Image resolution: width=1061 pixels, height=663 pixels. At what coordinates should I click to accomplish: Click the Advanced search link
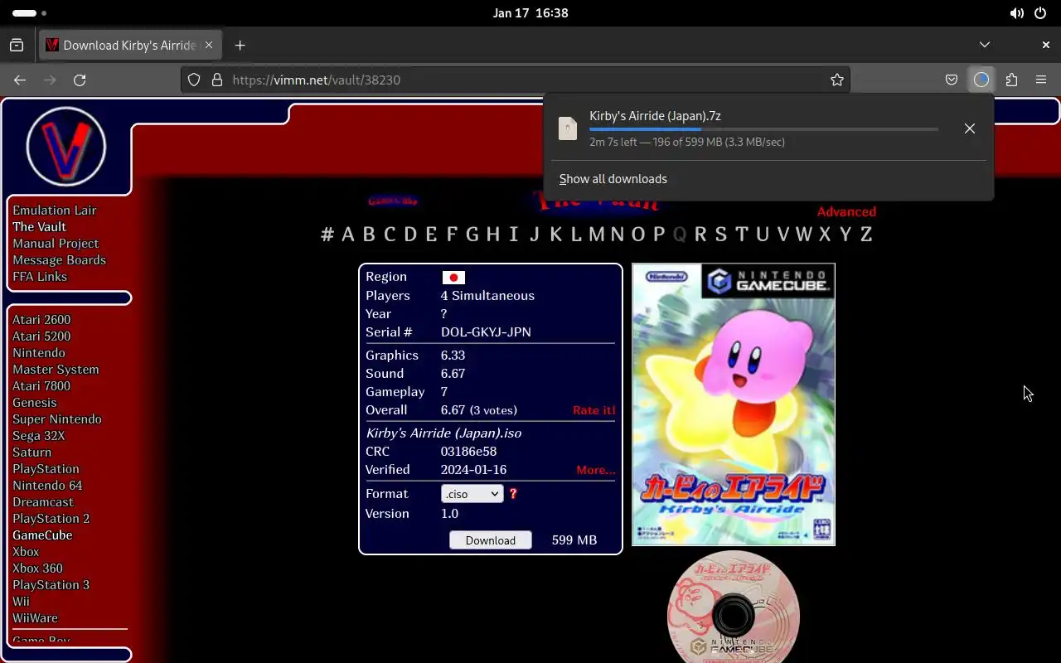846,212
